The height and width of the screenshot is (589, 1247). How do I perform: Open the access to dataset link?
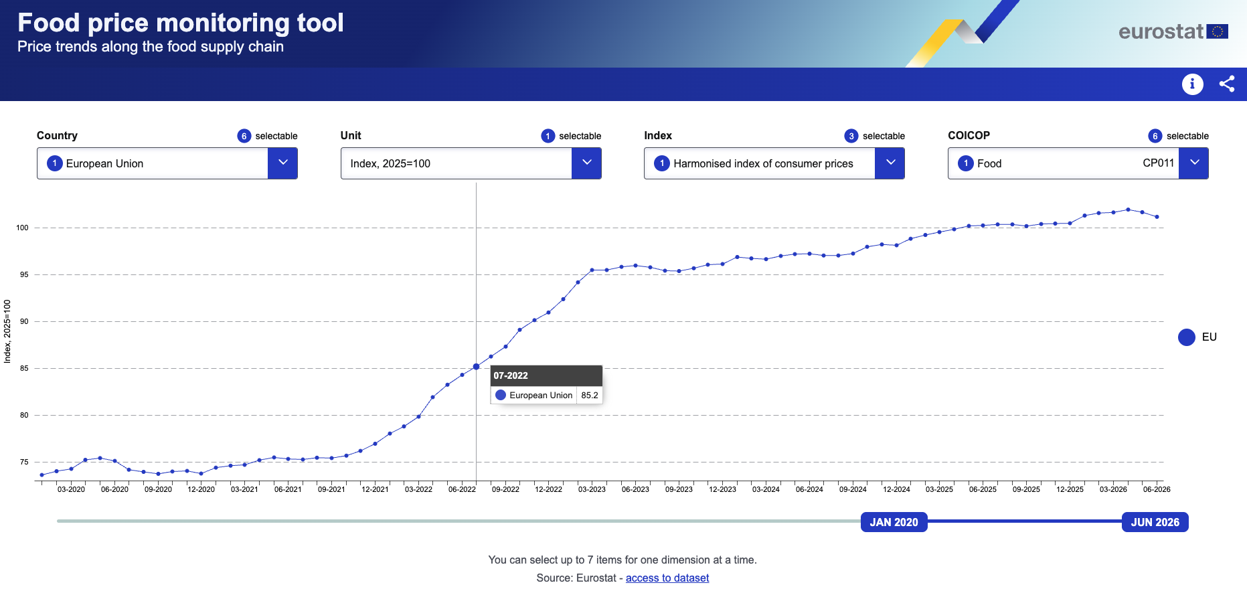coord(667,578)
